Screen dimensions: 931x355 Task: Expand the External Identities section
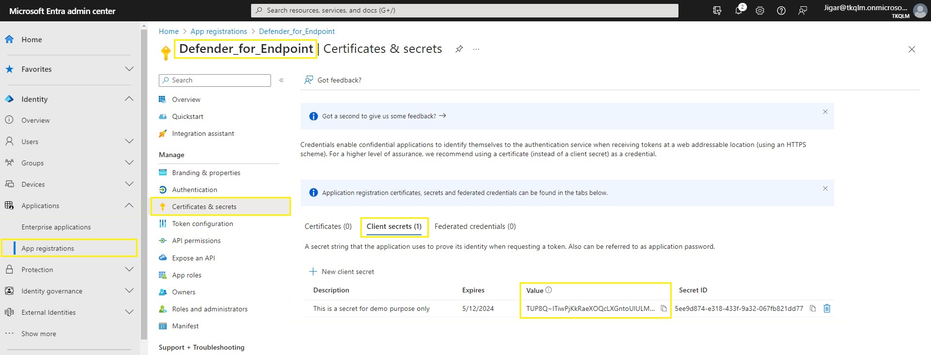click(129, 312)
